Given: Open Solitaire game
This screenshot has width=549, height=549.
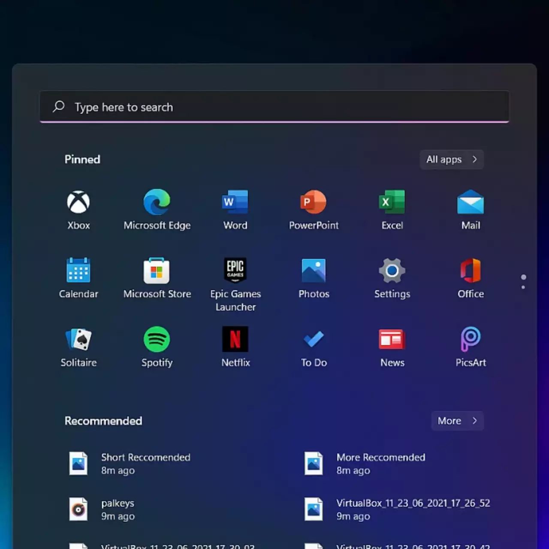Looking at the screenshot, I should pyautogui.click(x=78, y=347).
